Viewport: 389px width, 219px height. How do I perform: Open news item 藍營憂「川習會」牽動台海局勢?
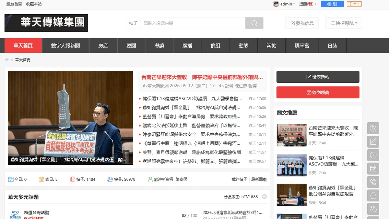[x=191, y=116]
